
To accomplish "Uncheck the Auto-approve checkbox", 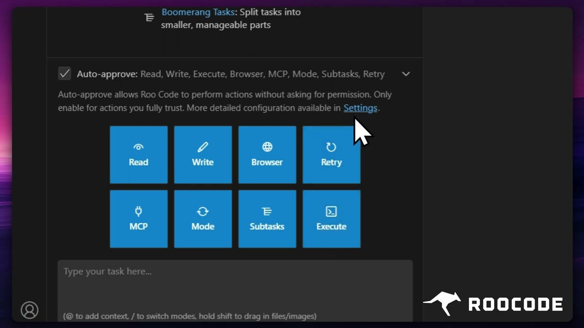I will 65,73.
